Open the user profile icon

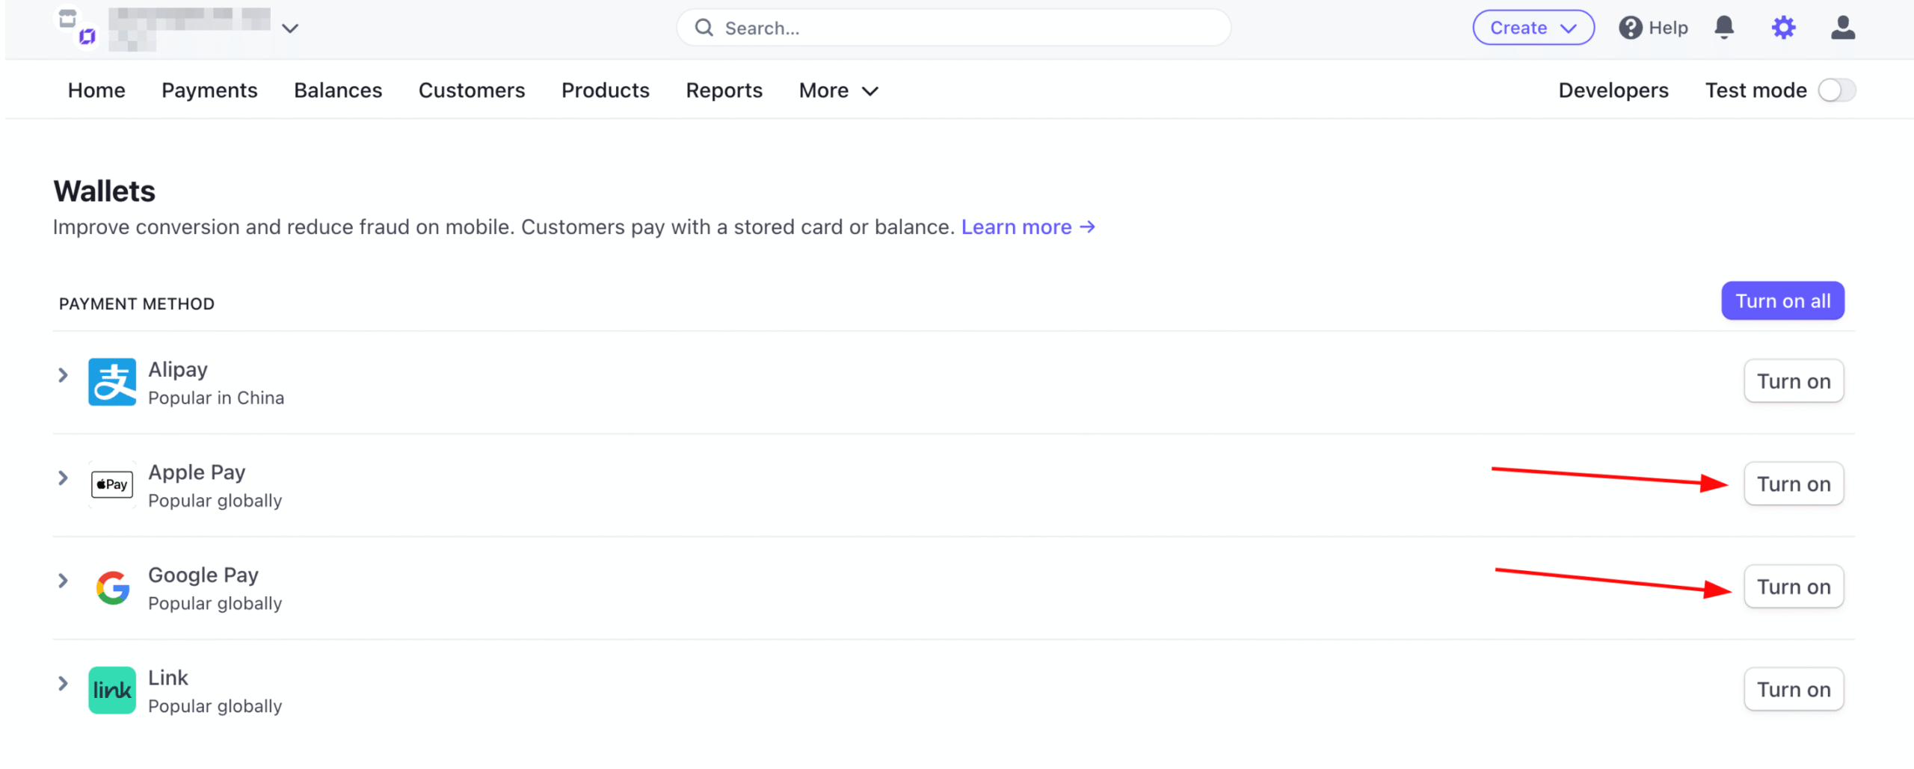1842,28
